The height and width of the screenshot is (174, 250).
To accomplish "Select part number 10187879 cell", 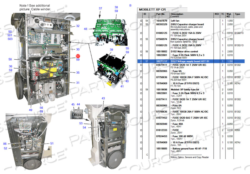I will [x=162, y=21].
